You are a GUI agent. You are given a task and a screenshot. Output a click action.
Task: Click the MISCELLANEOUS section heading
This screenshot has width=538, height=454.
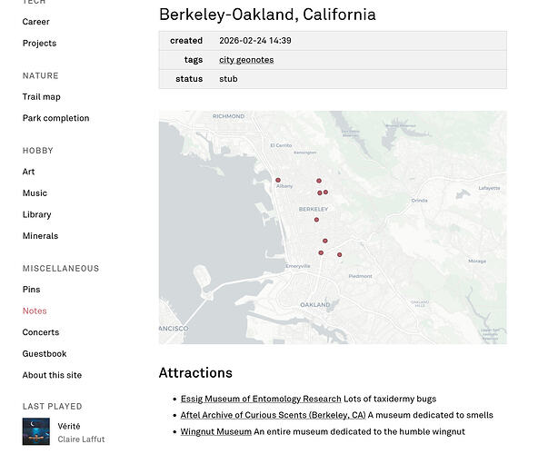61,268
